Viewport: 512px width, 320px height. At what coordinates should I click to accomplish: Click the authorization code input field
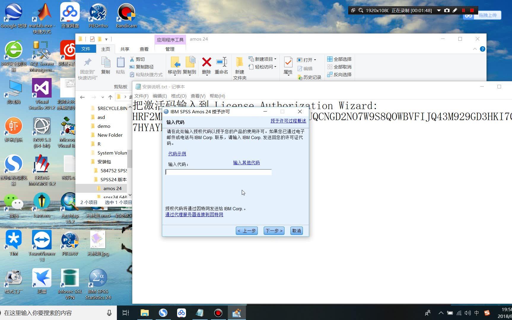218,172
